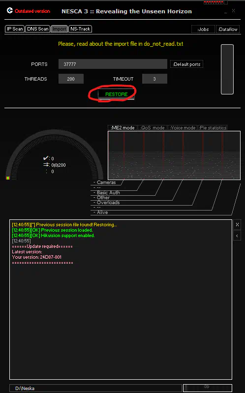Click the THREADS value field
The width and height of the screenshot is (245, 393).
click(71, 79)
